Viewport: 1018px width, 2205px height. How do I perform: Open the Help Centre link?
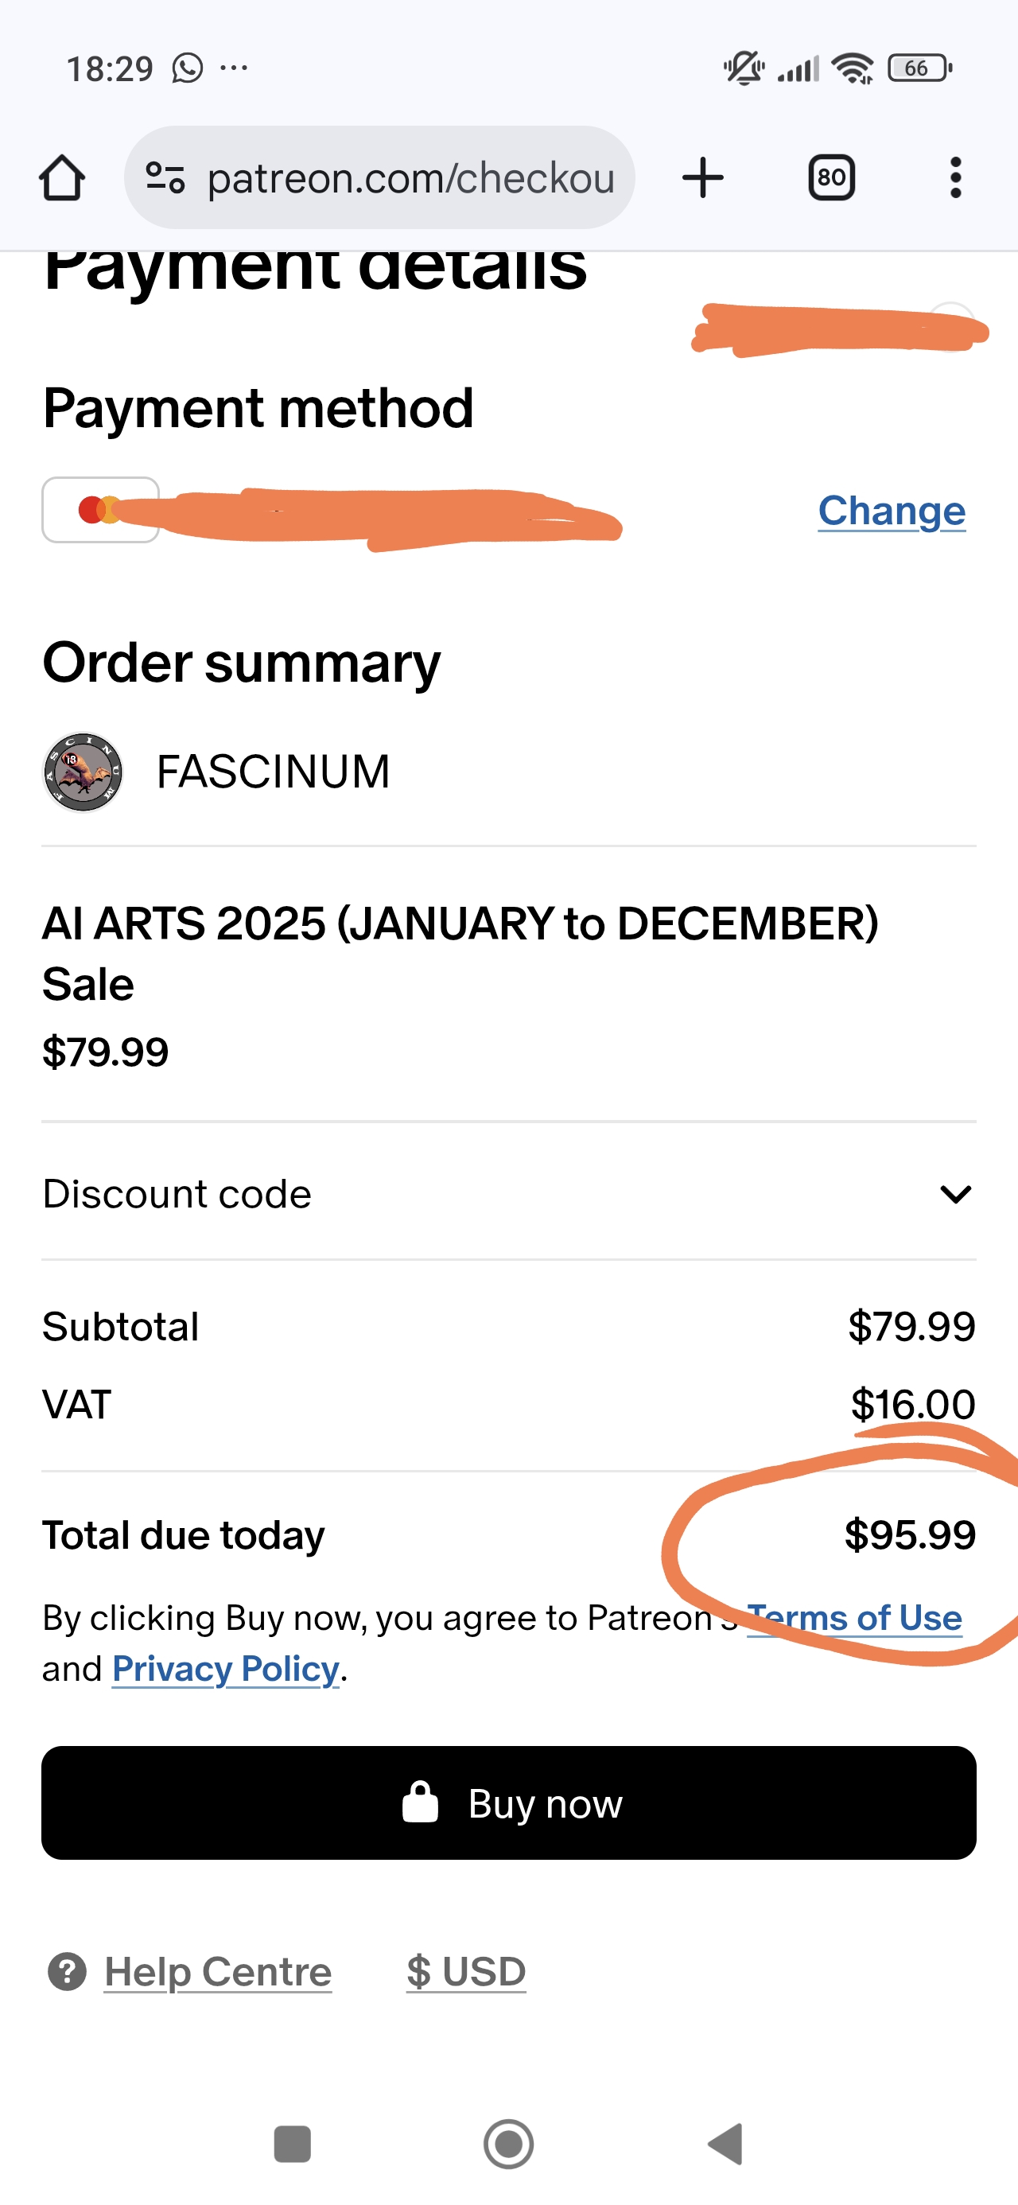pos(217,1972)
